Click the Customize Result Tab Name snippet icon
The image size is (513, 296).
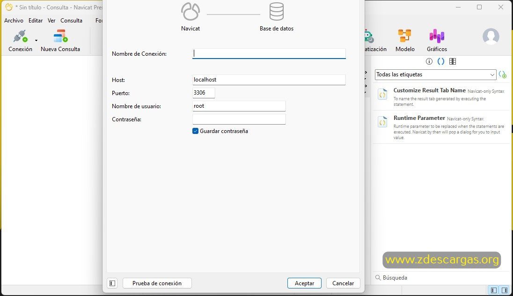pos(382,95)
